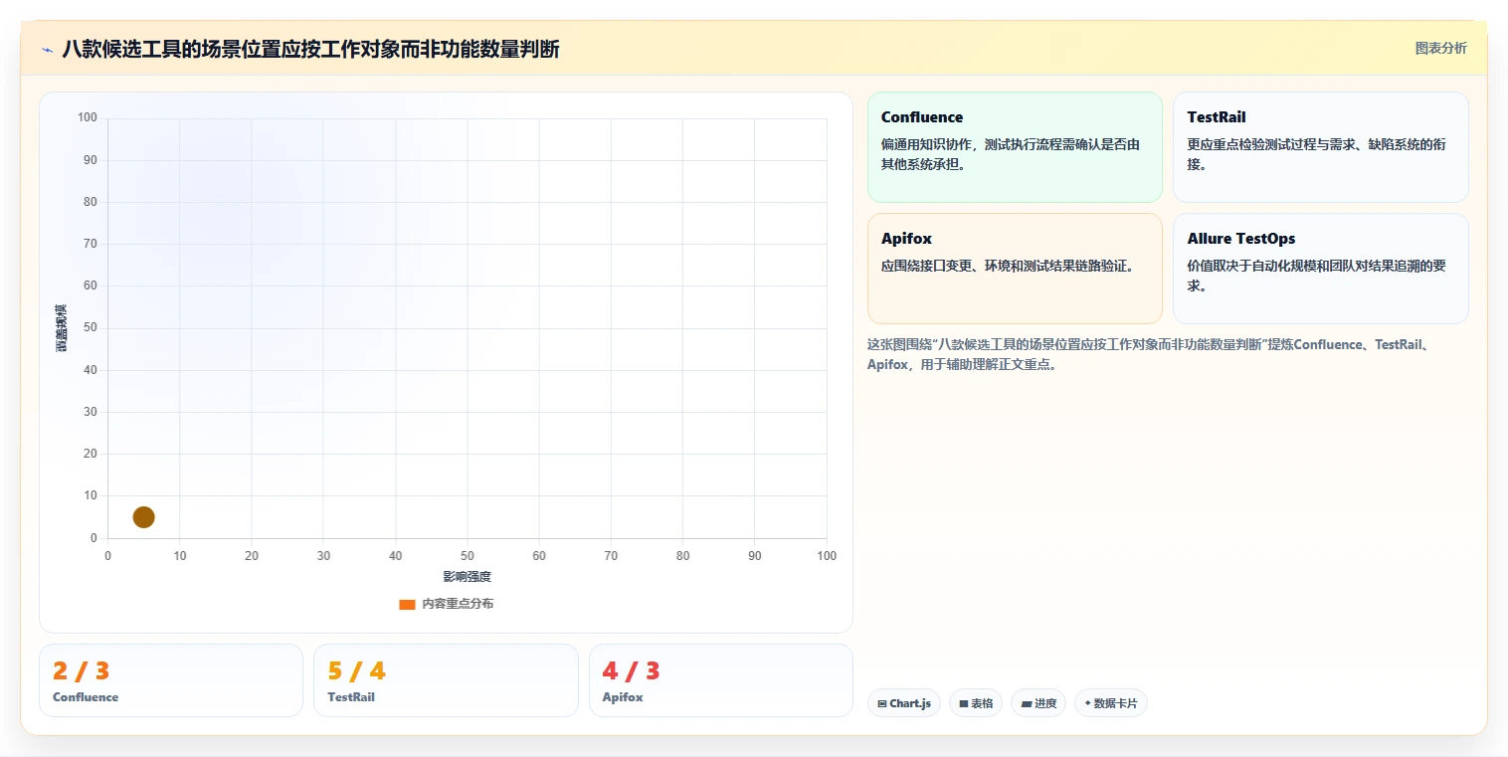Click the 进度 tag chip
This screenshot has height=757, width=1508.
click(x=1037, y=703)
